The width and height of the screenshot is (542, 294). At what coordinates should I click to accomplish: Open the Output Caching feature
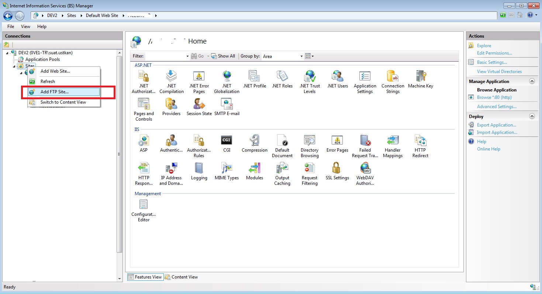[282, 174]
